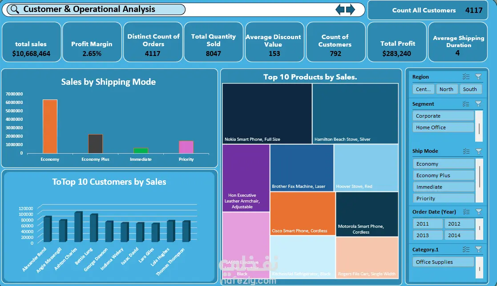
Task: Select the South region button
Action: pos(471,89)
